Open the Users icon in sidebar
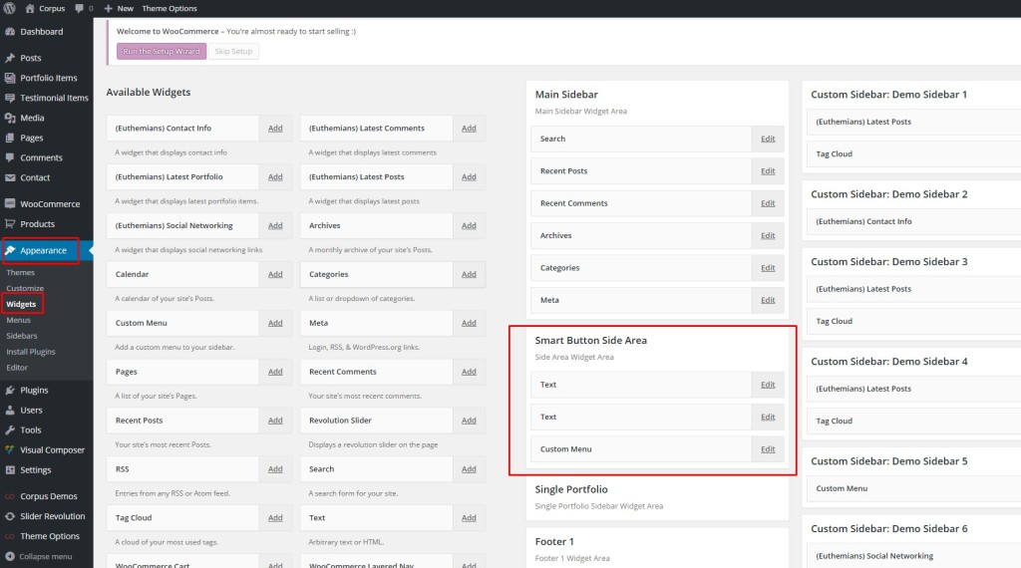1021x568 pixels. 9,410
